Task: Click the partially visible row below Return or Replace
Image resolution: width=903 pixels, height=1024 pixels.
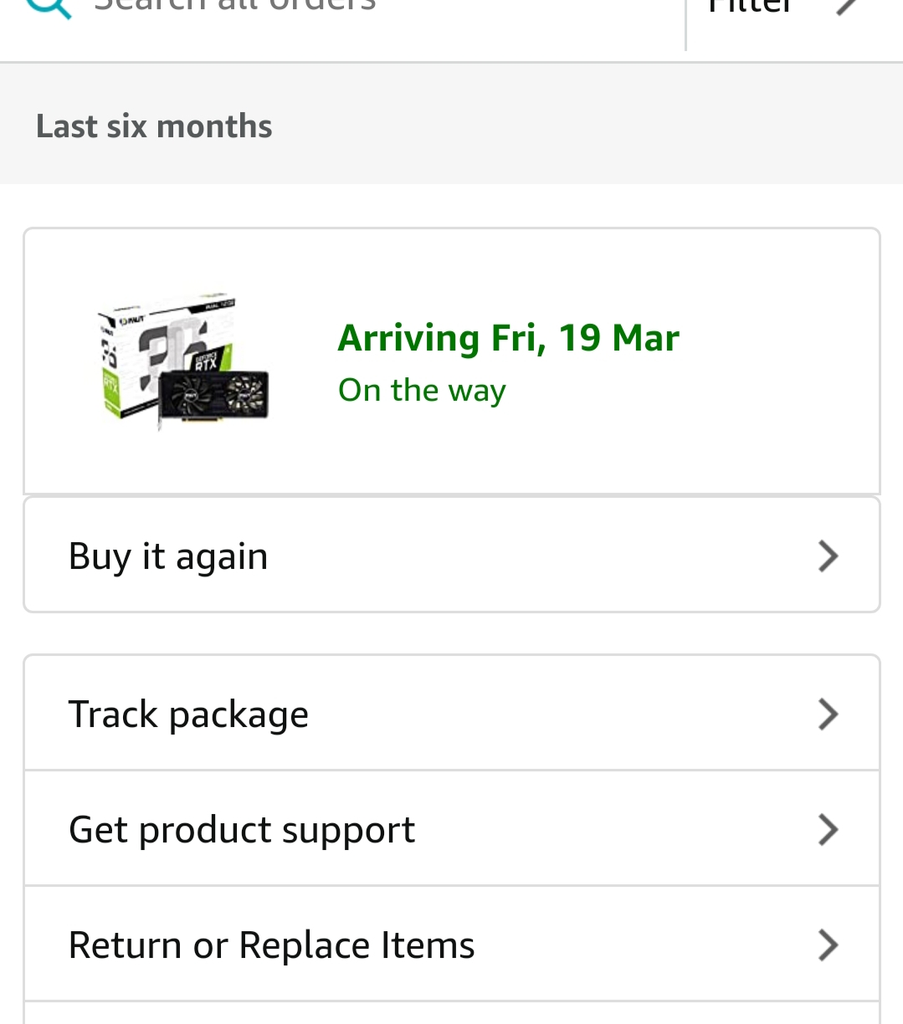Action: click(452, 1013)
